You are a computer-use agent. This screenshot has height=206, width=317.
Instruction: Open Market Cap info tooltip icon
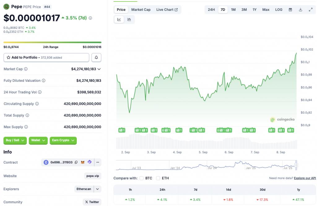pos(26,69)
